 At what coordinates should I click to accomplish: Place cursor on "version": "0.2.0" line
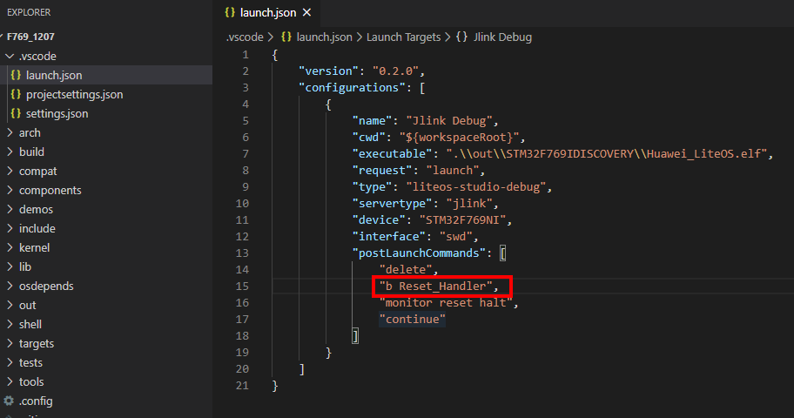pyautogui.click(x=361, y=71)
